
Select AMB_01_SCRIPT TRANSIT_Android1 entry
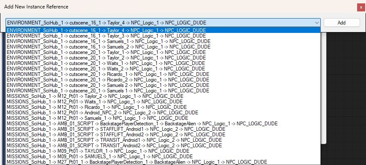(163, 140)
